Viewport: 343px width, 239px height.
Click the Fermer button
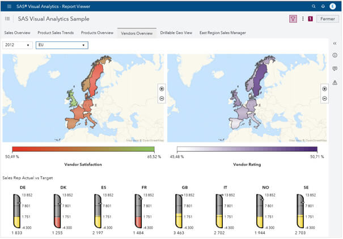(328, 19)
